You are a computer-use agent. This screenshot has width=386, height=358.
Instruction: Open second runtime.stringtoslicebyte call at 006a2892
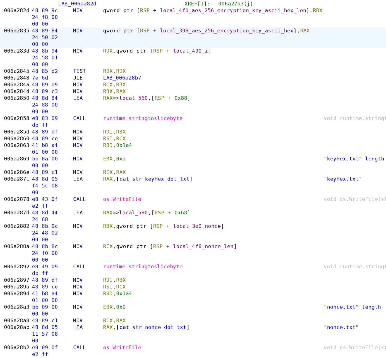tap(143, 267)
